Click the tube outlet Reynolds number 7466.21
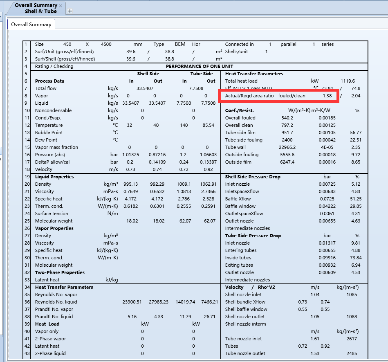Screen dimensions: 388x362 click(209, 302)
